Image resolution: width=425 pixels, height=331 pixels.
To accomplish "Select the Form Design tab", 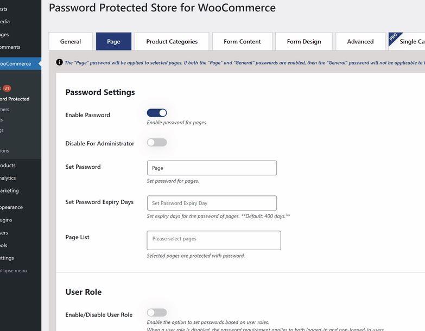I will 304,41.
